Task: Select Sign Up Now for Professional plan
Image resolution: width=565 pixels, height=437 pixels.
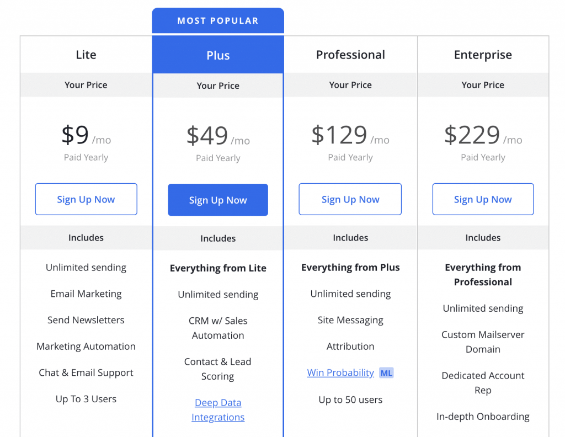Action: [350, 199]
